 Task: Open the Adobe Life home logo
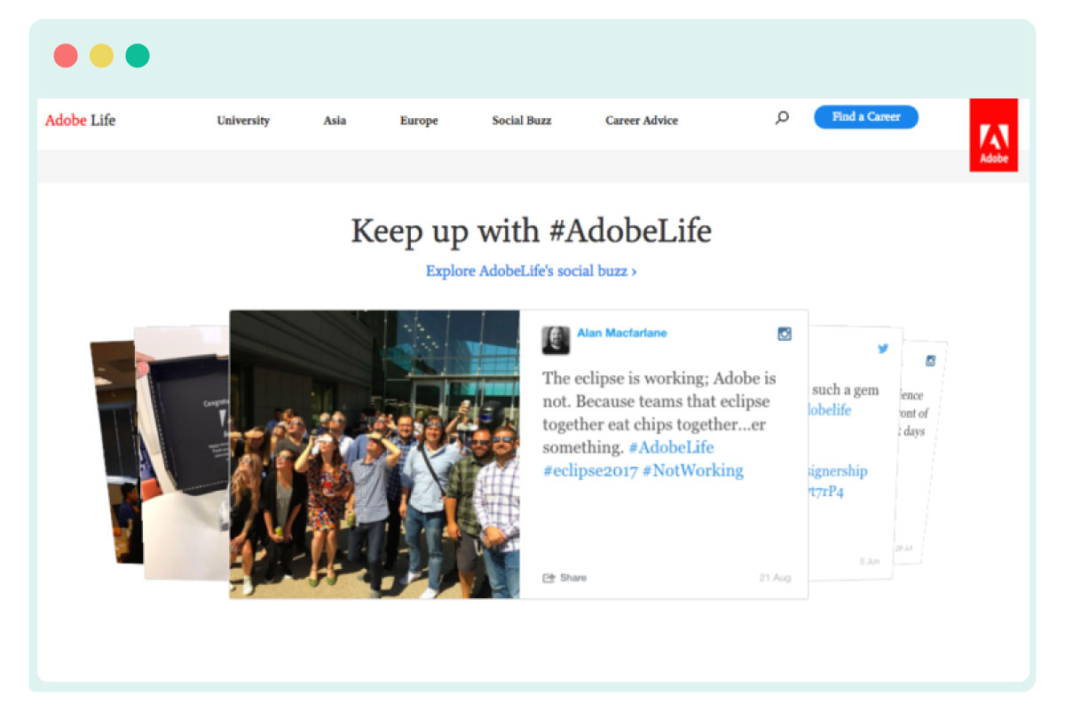pyautogui.click(x=80, y=120)
